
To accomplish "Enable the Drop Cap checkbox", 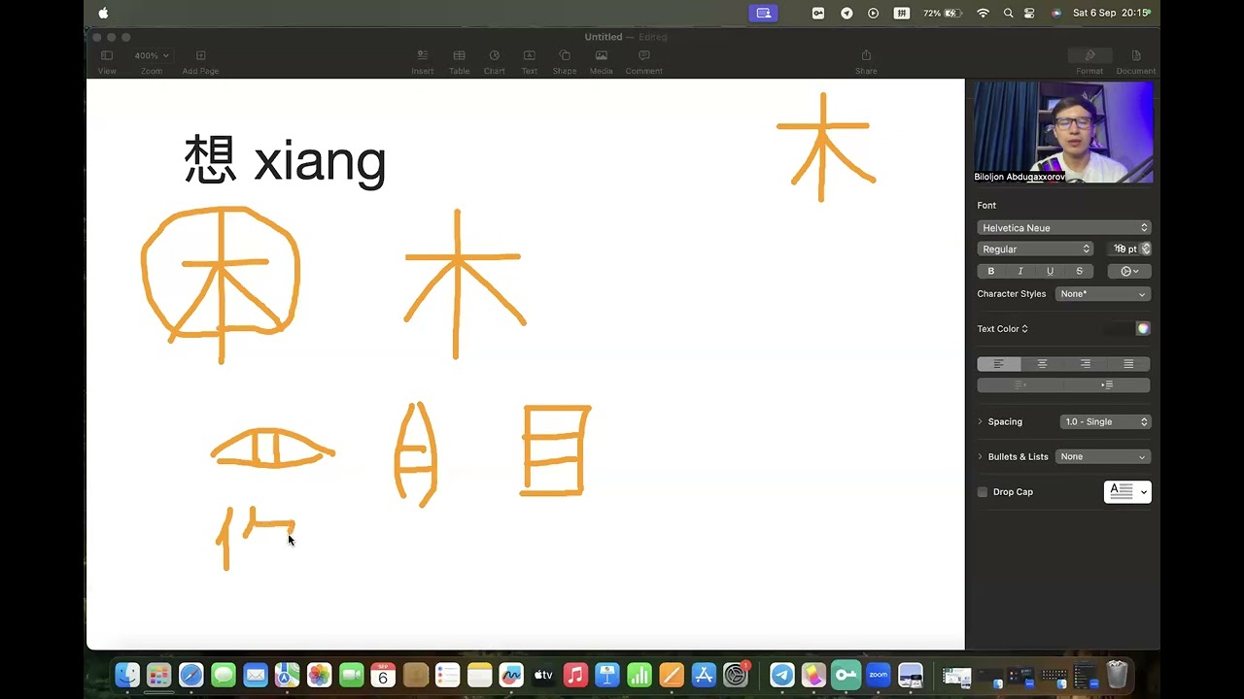I will (x=983, y=492).
